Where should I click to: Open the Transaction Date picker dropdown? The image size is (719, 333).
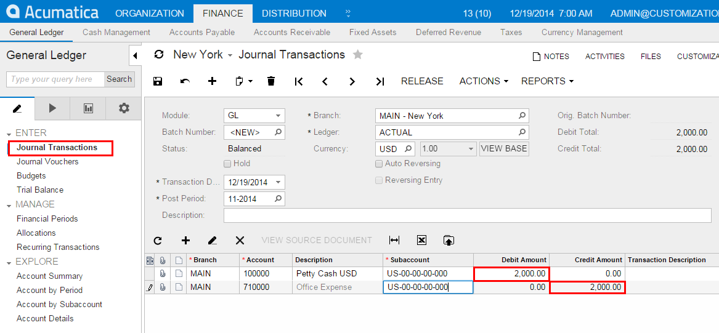(x=278, y=182)
